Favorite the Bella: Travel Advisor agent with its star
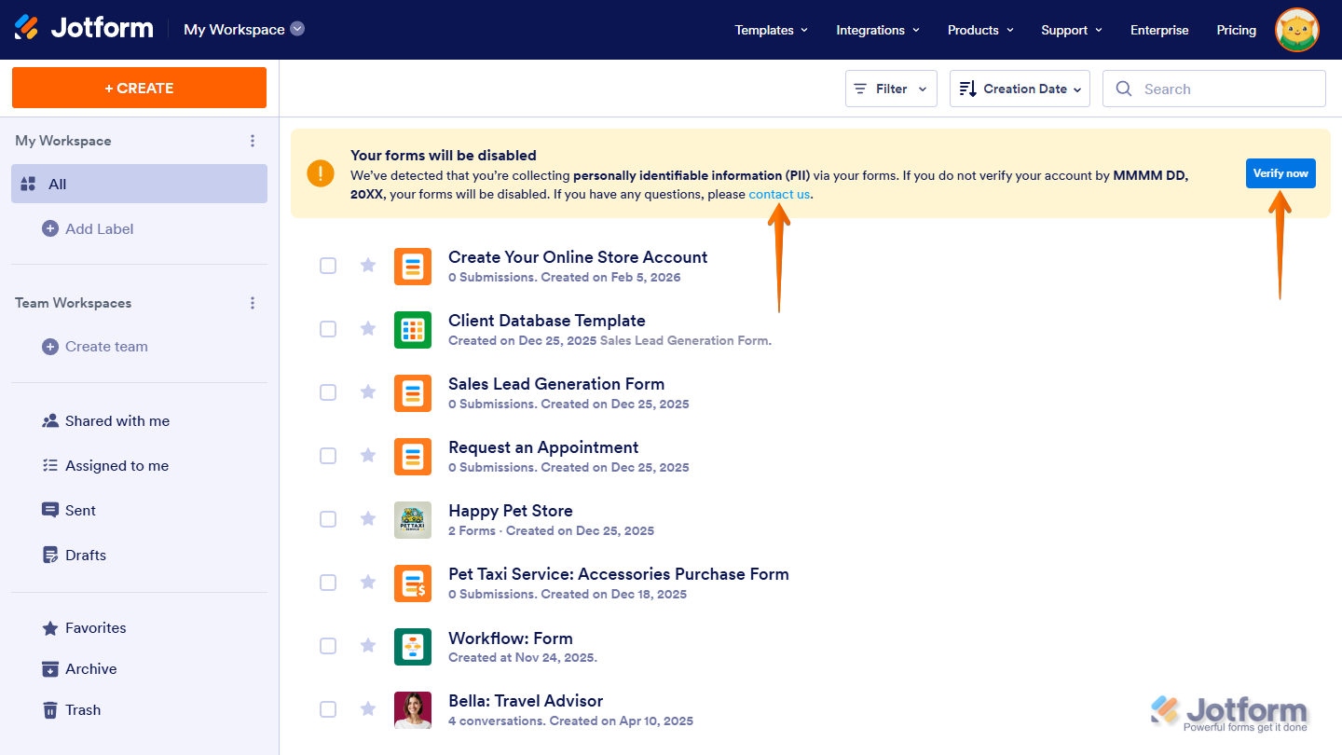 coord(367,709)
